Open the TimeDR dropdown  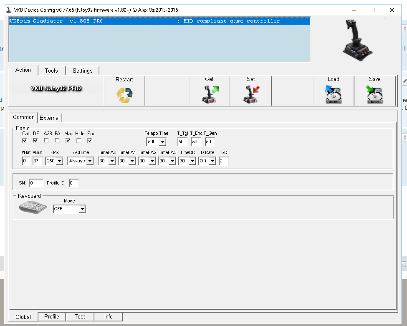[192, 161]
